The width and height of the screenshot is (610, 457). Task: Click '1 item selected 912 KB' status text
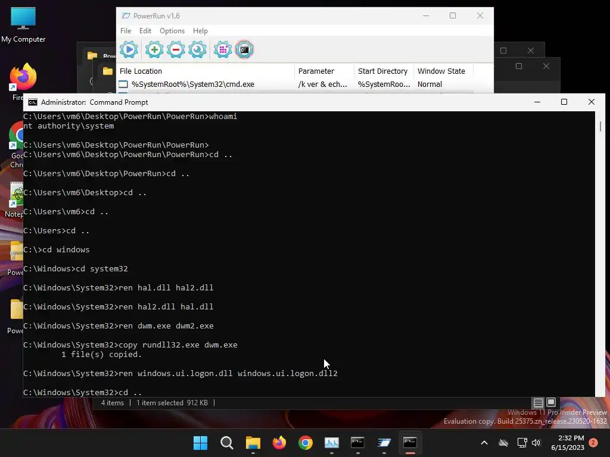[172, 403]
